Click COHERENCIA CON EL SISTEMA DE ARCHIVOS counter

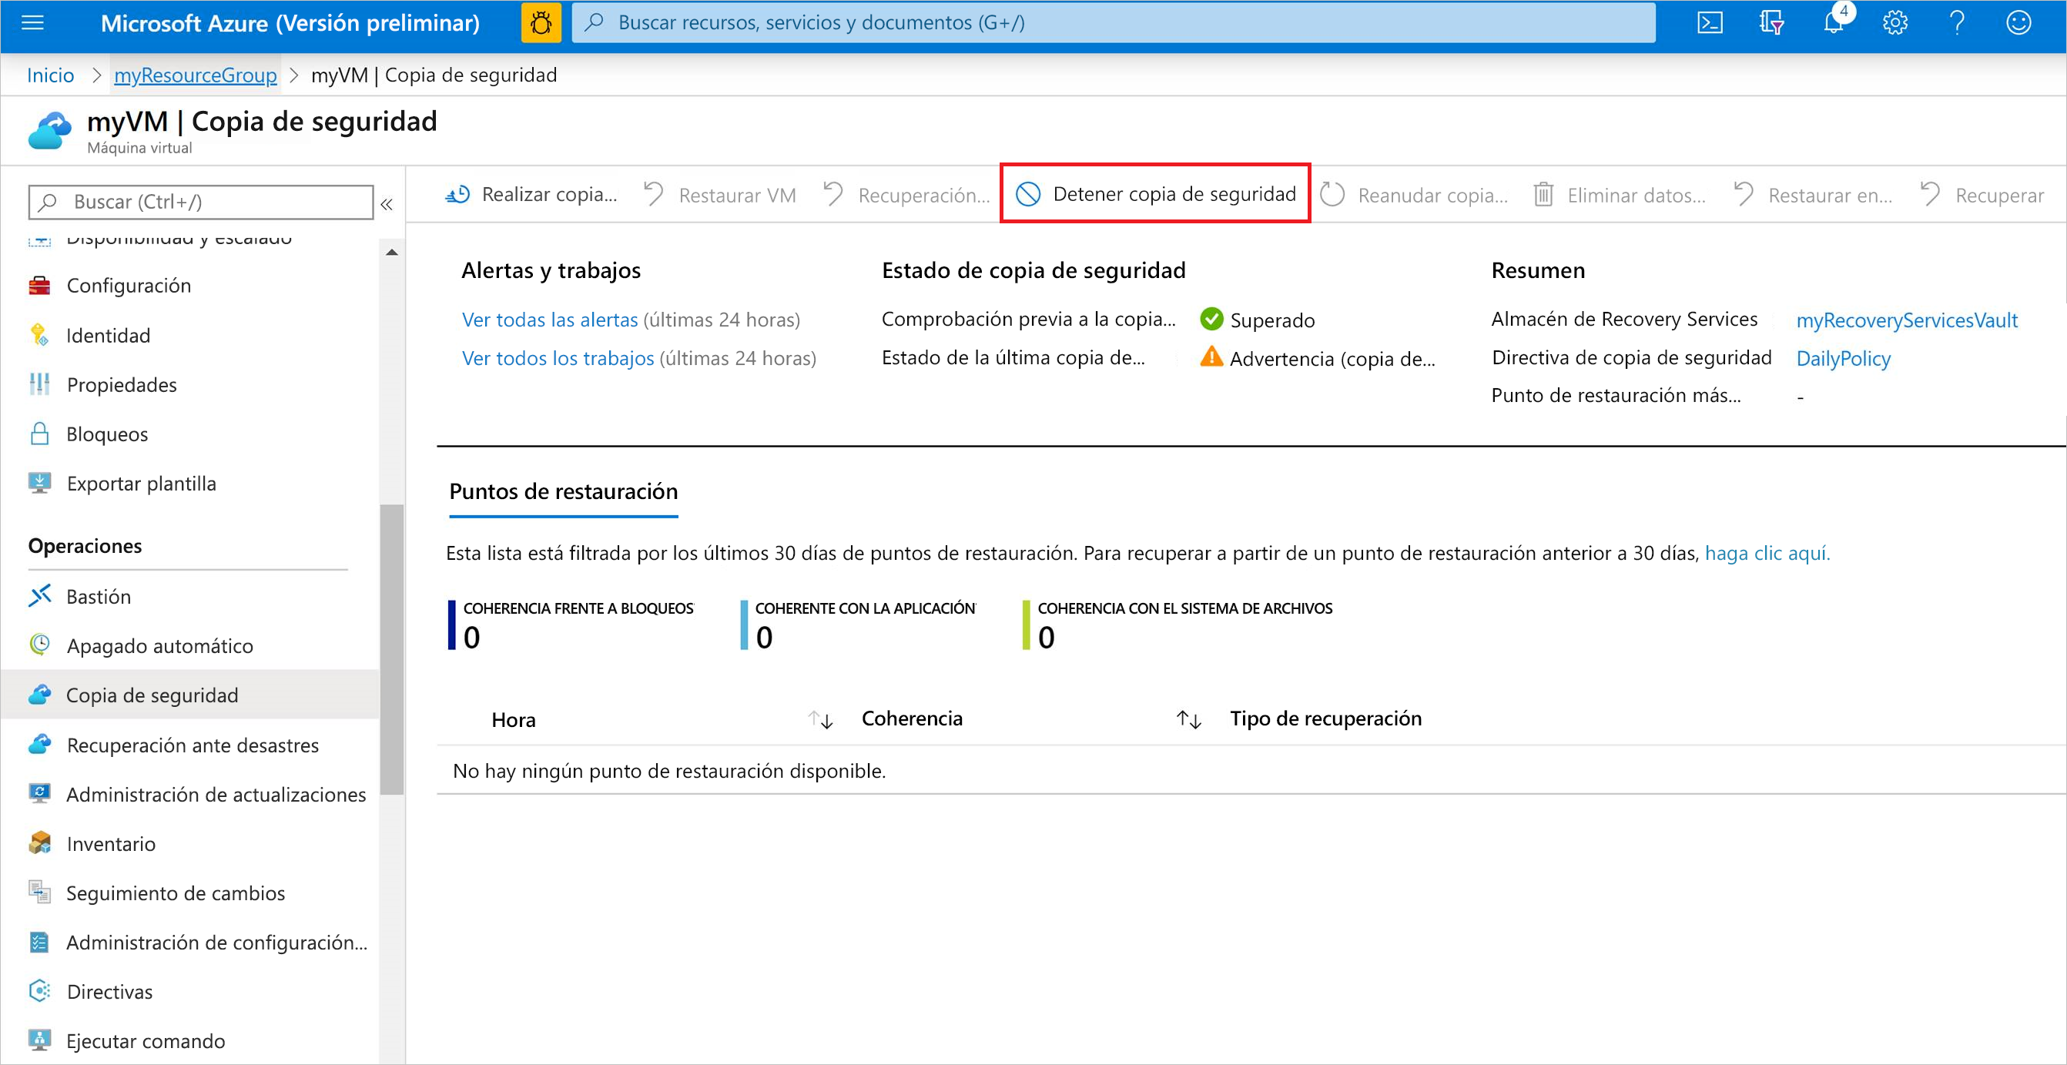pyautogui.click(x=1178, y=625)
